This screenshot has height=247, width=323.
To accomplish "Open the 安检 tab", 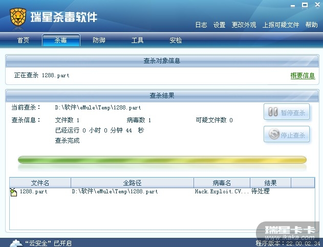I will point(176,40).
